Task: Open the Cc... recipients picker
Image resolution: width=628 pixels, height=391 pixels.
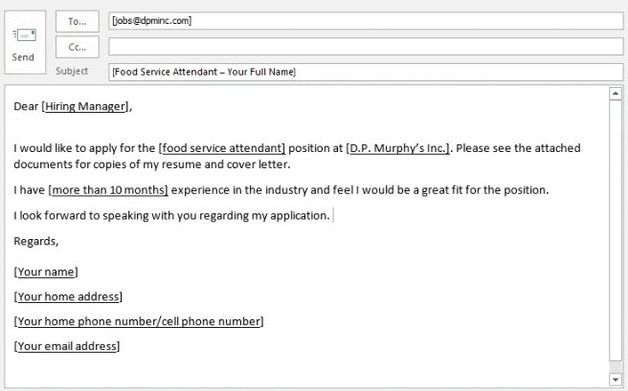Action: pos(78,47)
